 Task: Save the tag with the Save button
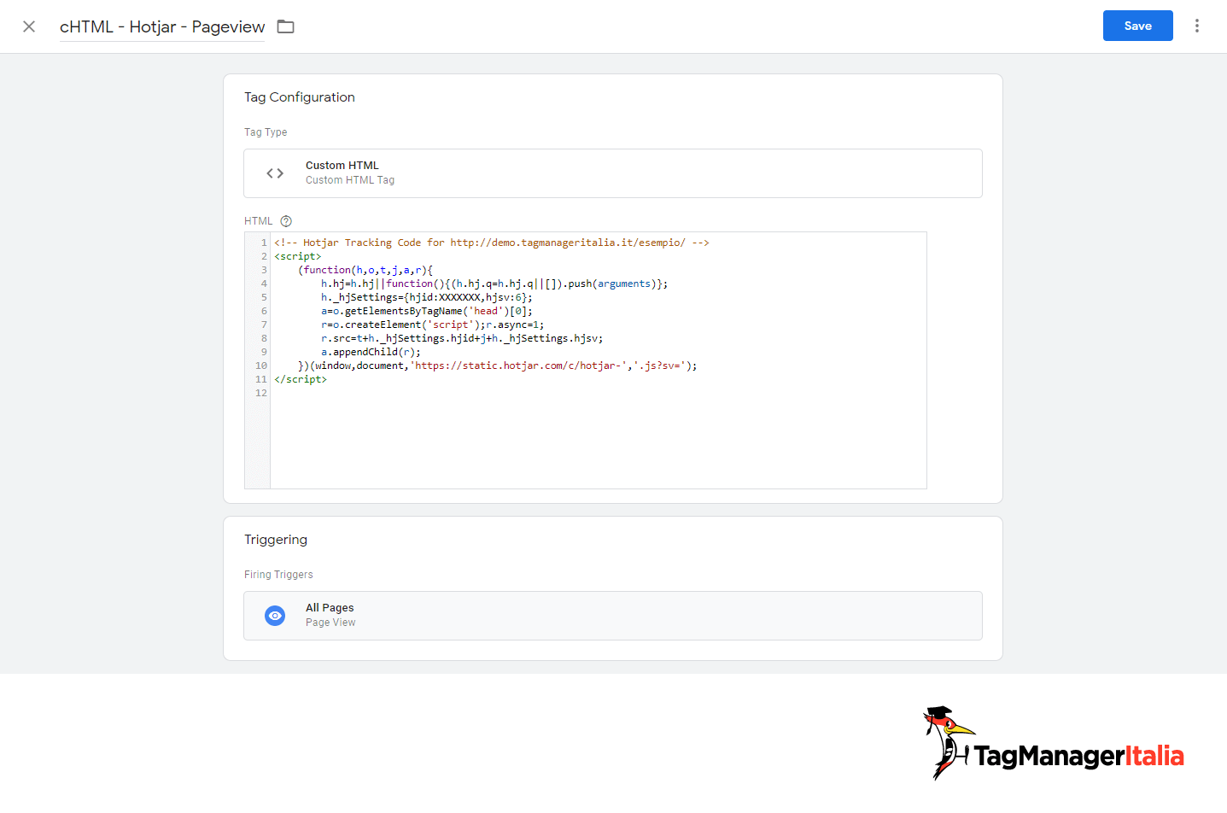[1137, 26]
